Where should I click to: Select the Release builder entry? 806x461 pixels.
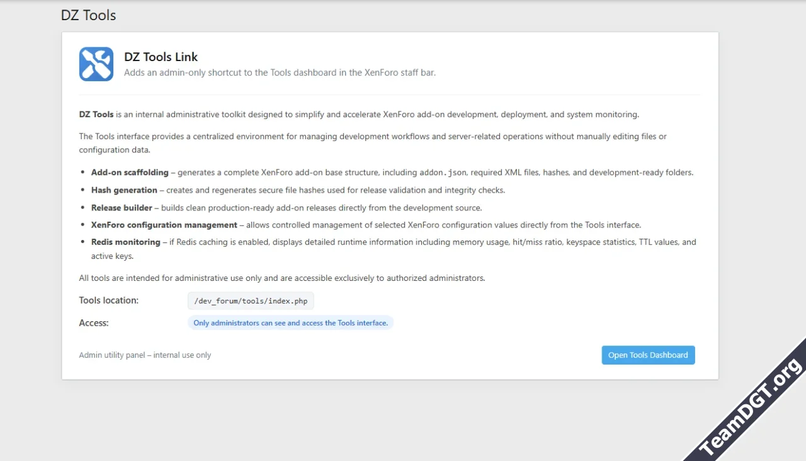(122, 207)
